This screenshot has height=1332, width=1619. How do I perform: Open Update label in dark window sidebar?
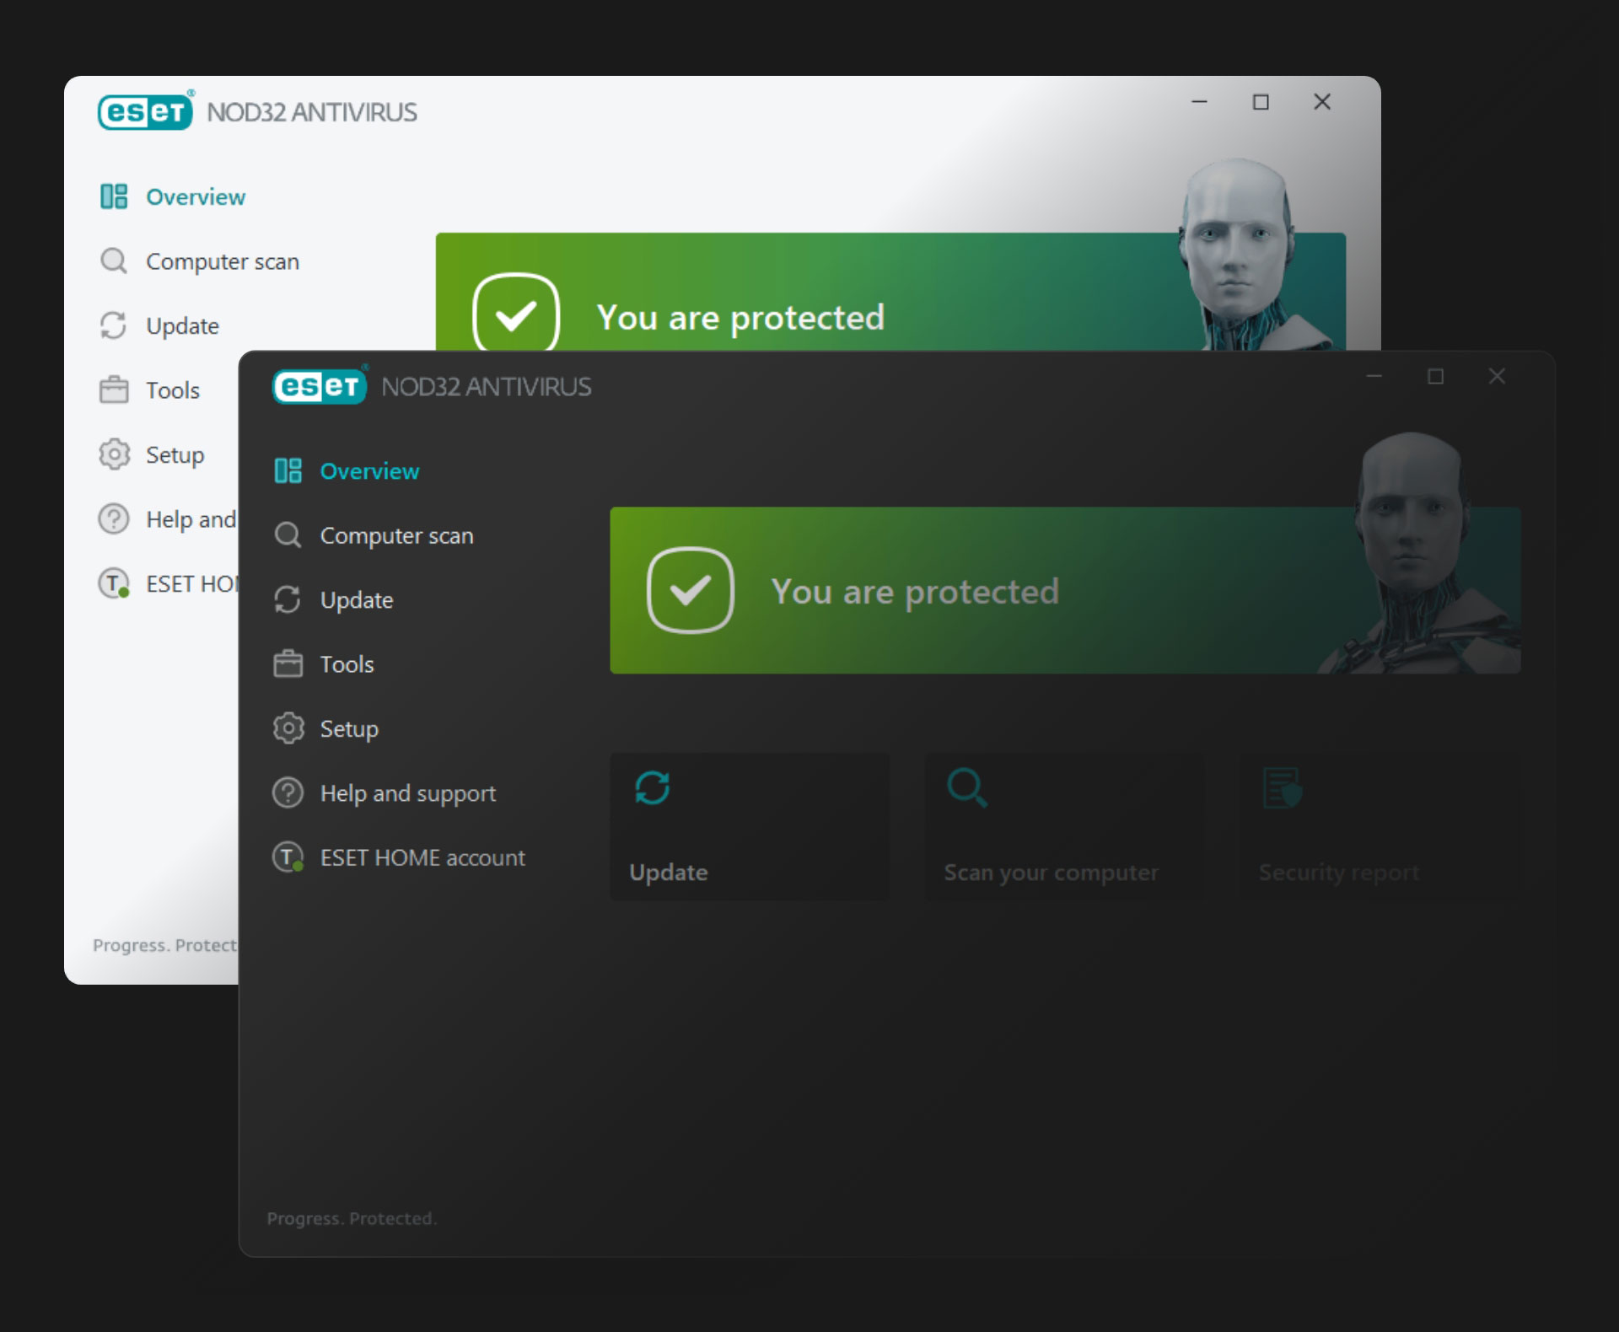coord(357,600)
